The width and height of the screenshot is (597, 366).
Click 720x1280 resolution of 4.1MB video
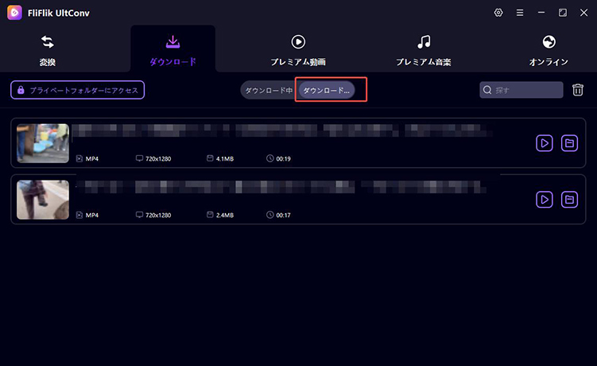point(158,158)
